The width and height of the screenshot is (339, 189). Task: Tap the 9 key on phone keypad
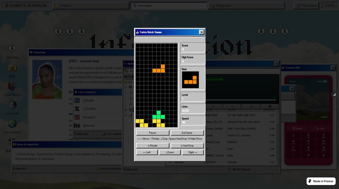(323, 148)
